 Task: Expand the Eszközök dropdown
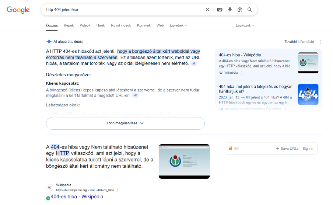(245, 25)
